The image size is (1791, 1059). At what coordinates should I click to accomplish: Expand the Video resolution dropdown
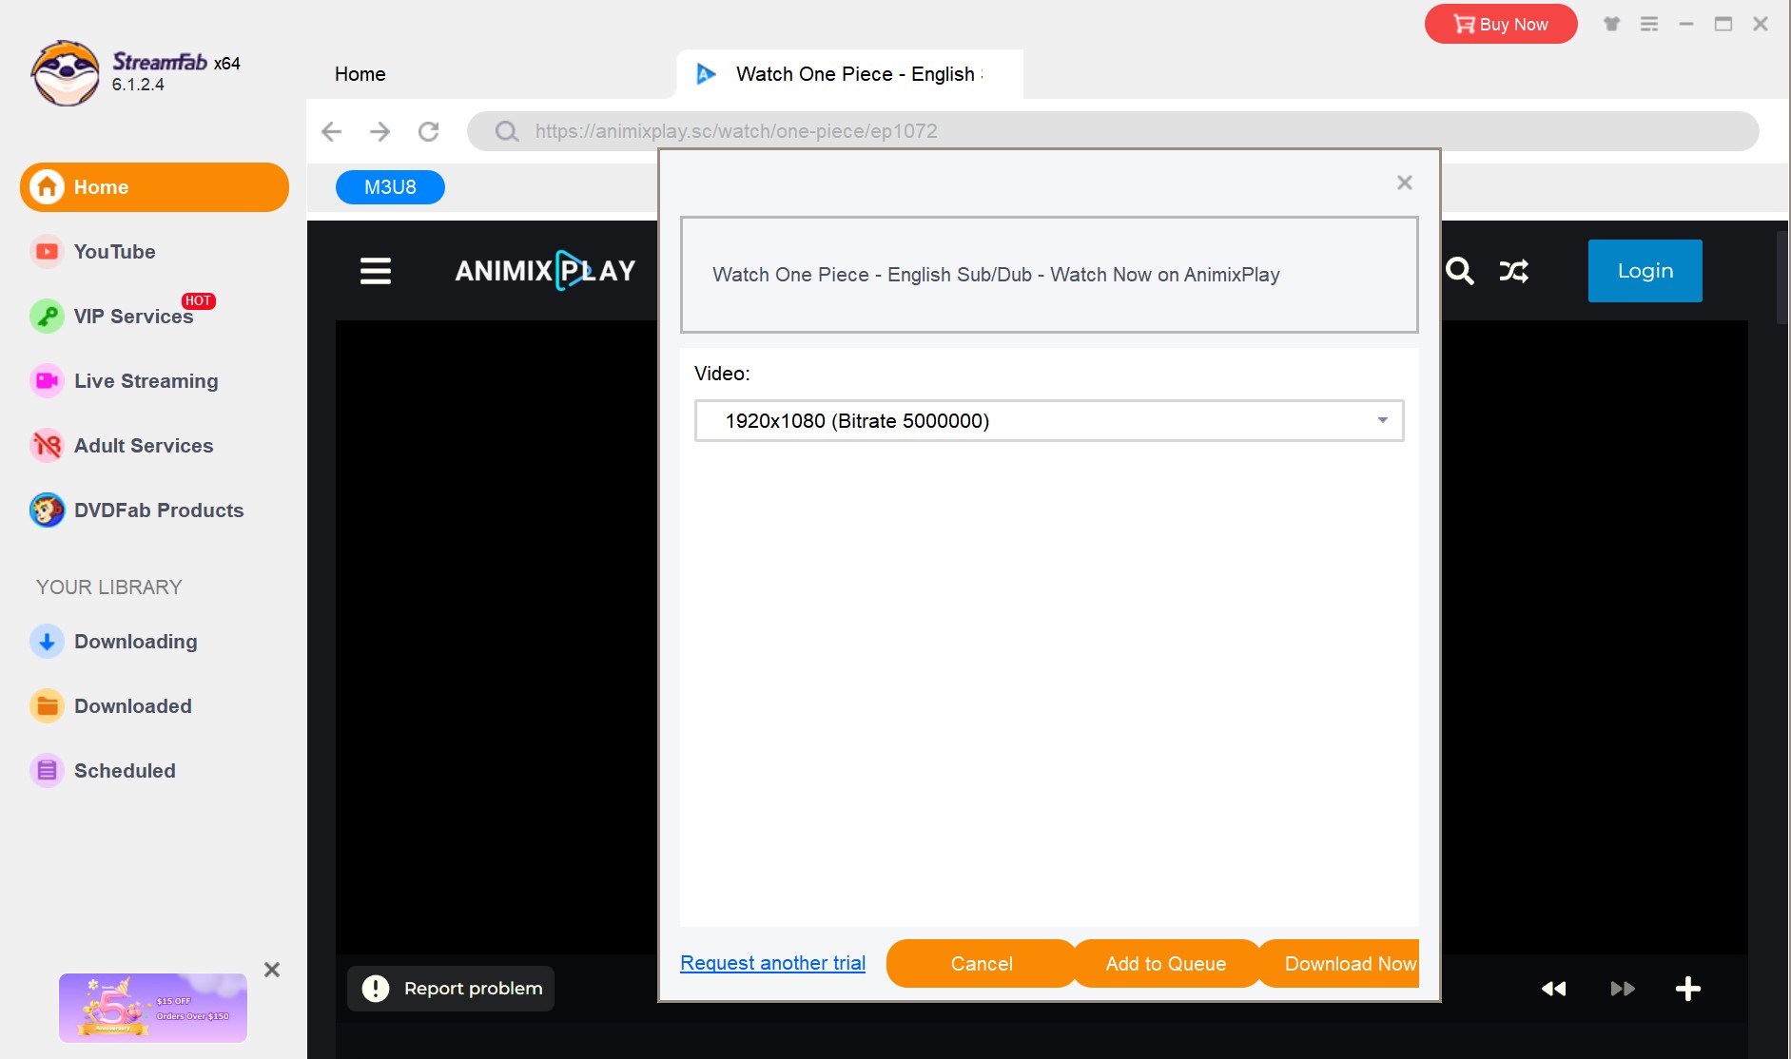pyautogui.click(x=1049, y=421)
